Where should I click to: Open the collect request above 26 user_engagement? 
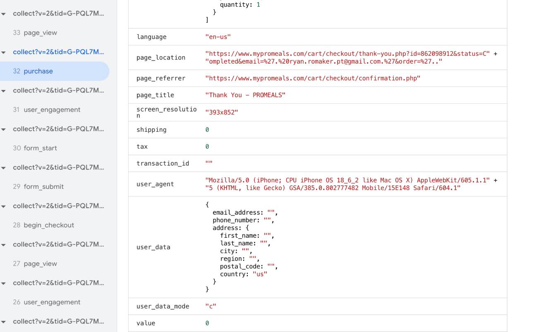click(58, 282)
